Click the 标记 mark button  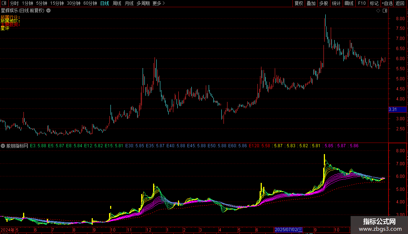(x=374, y=3)
